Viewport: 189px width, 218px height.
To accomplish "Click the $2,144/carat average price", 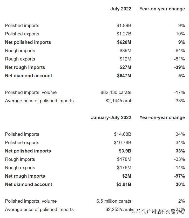I will (x=118, y=101).
